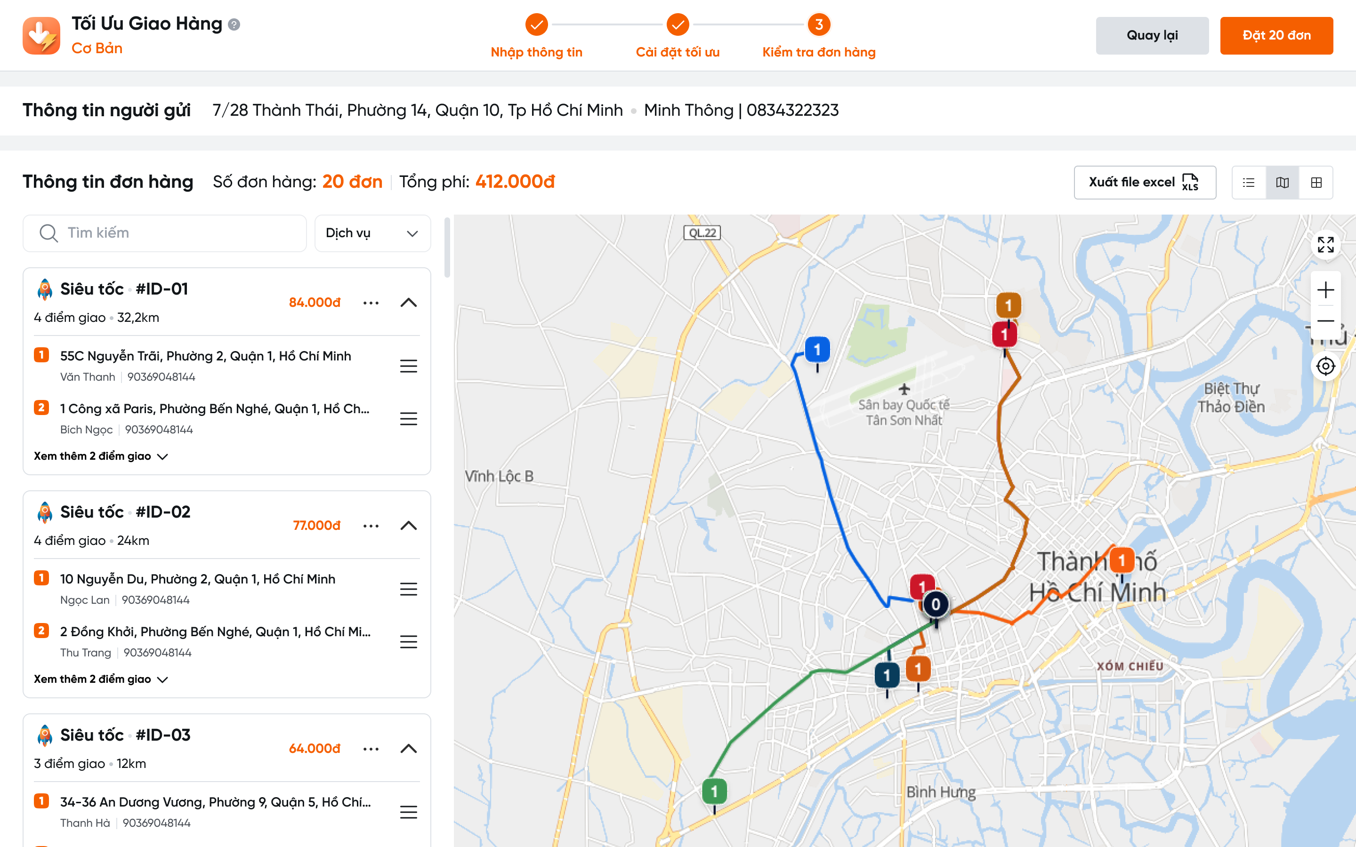The image size is (1356, 847).
Task: Open more options for order #ID-02
Action: click(371, 526)
